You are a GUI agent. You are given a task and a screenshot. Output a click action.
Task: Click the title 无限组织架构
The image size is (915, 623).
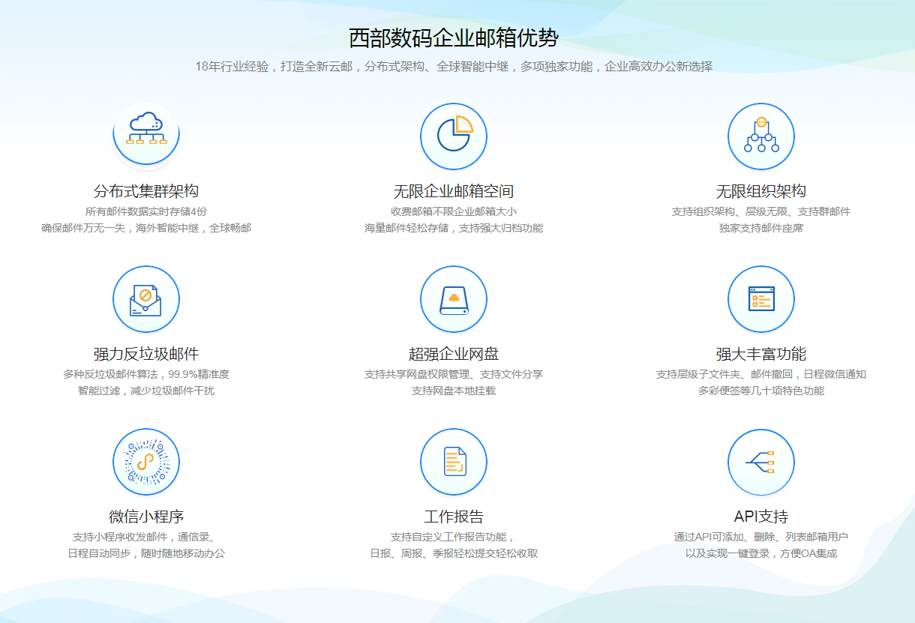point(761,191)
